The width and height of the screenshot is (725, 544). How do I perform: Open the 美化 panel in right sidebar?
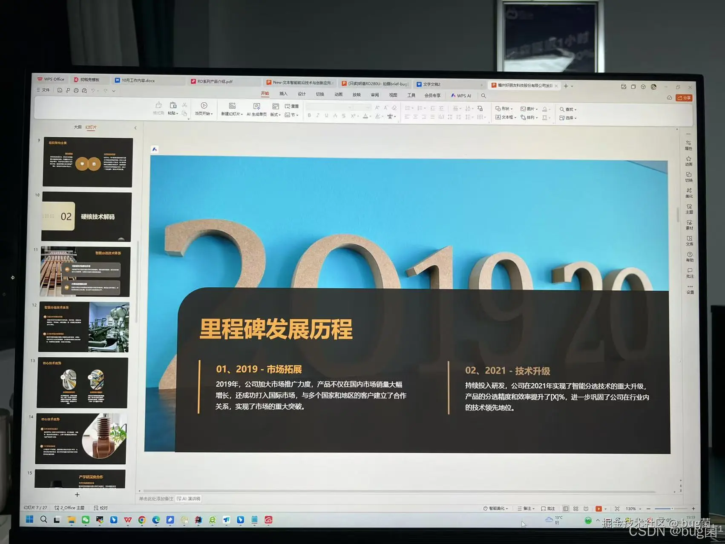click(689, 193)
